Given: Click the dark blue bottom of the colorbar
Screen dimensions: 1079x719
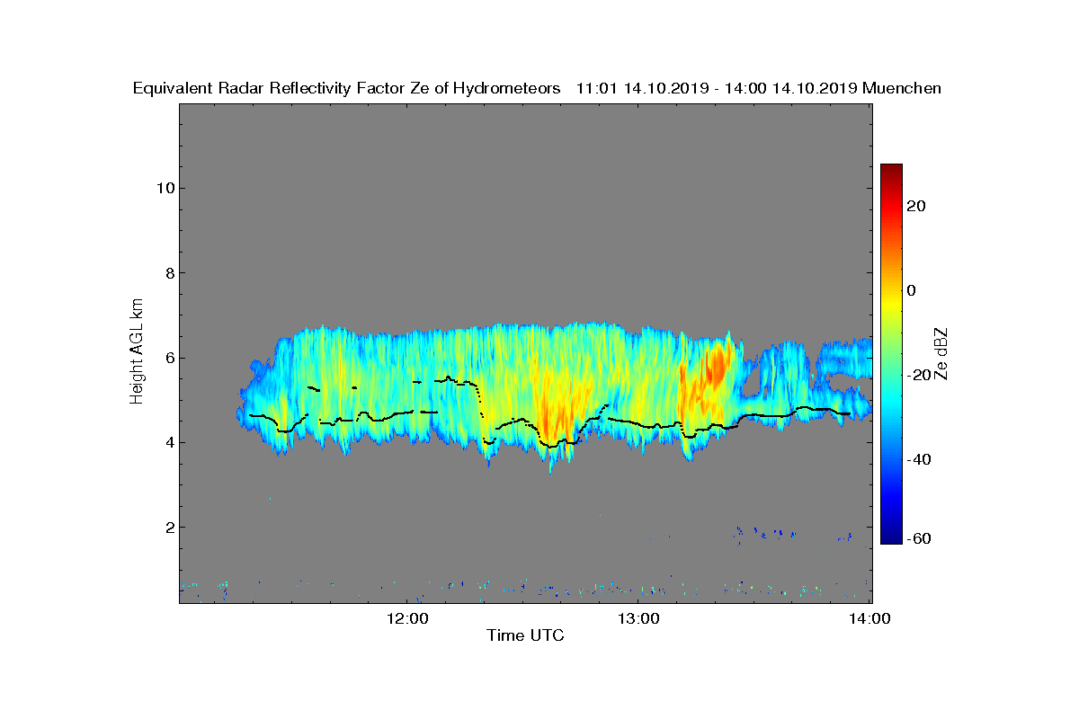Looking at the screenshot, I should pyautogui.click(x=891, y=538).
